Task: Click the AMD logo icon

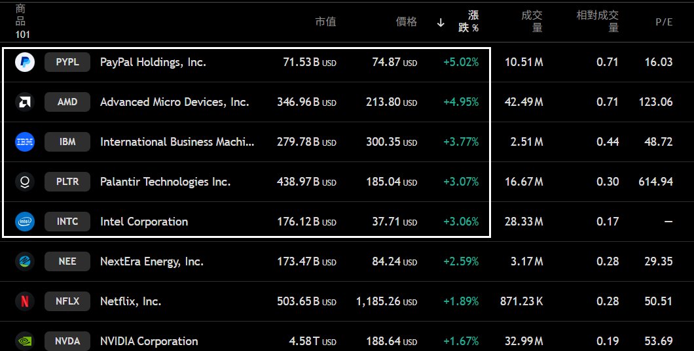Action: 25,102
